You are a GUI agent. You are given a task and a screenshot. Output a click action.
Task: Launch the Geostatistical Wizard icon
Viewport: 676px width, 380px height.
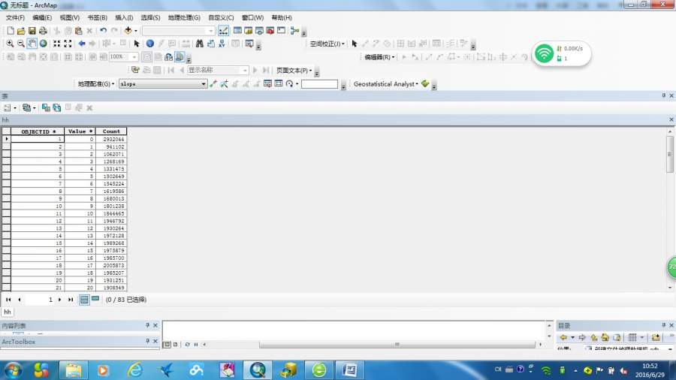pos(425,83)
